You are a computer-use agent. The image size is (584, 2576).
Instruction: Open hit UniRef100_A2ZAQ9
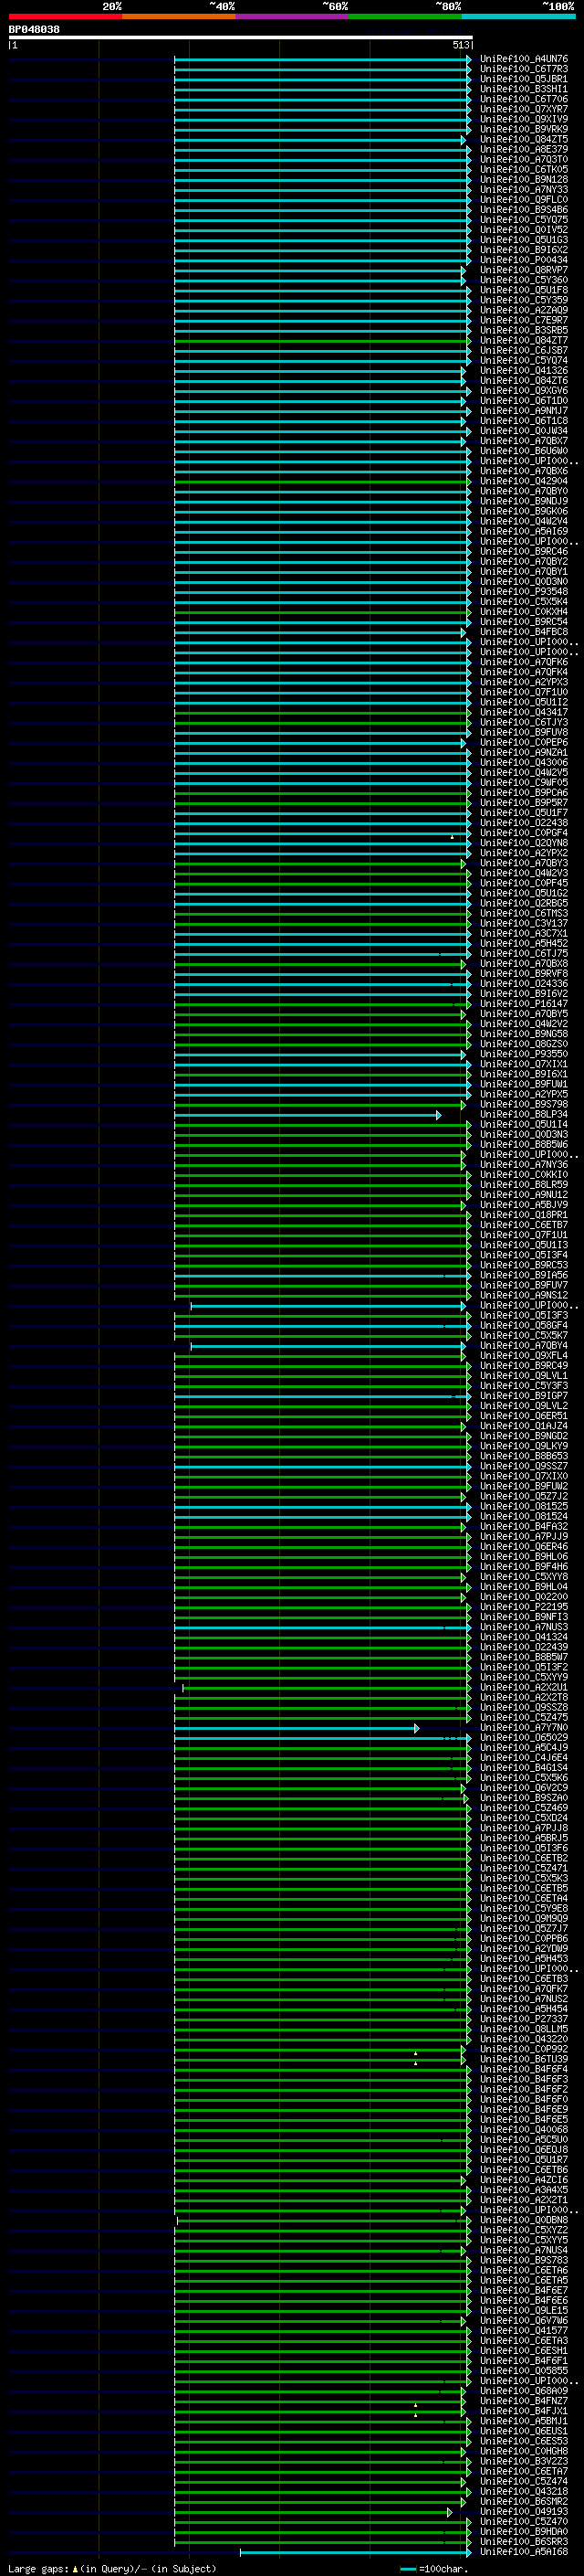pyautogui.click(x=523, y=310)
